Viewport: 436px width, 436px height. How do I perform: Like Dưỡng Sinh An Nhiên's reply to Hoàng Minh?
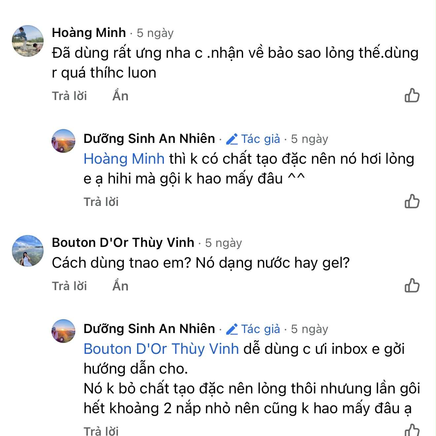(x=412, y=201)
